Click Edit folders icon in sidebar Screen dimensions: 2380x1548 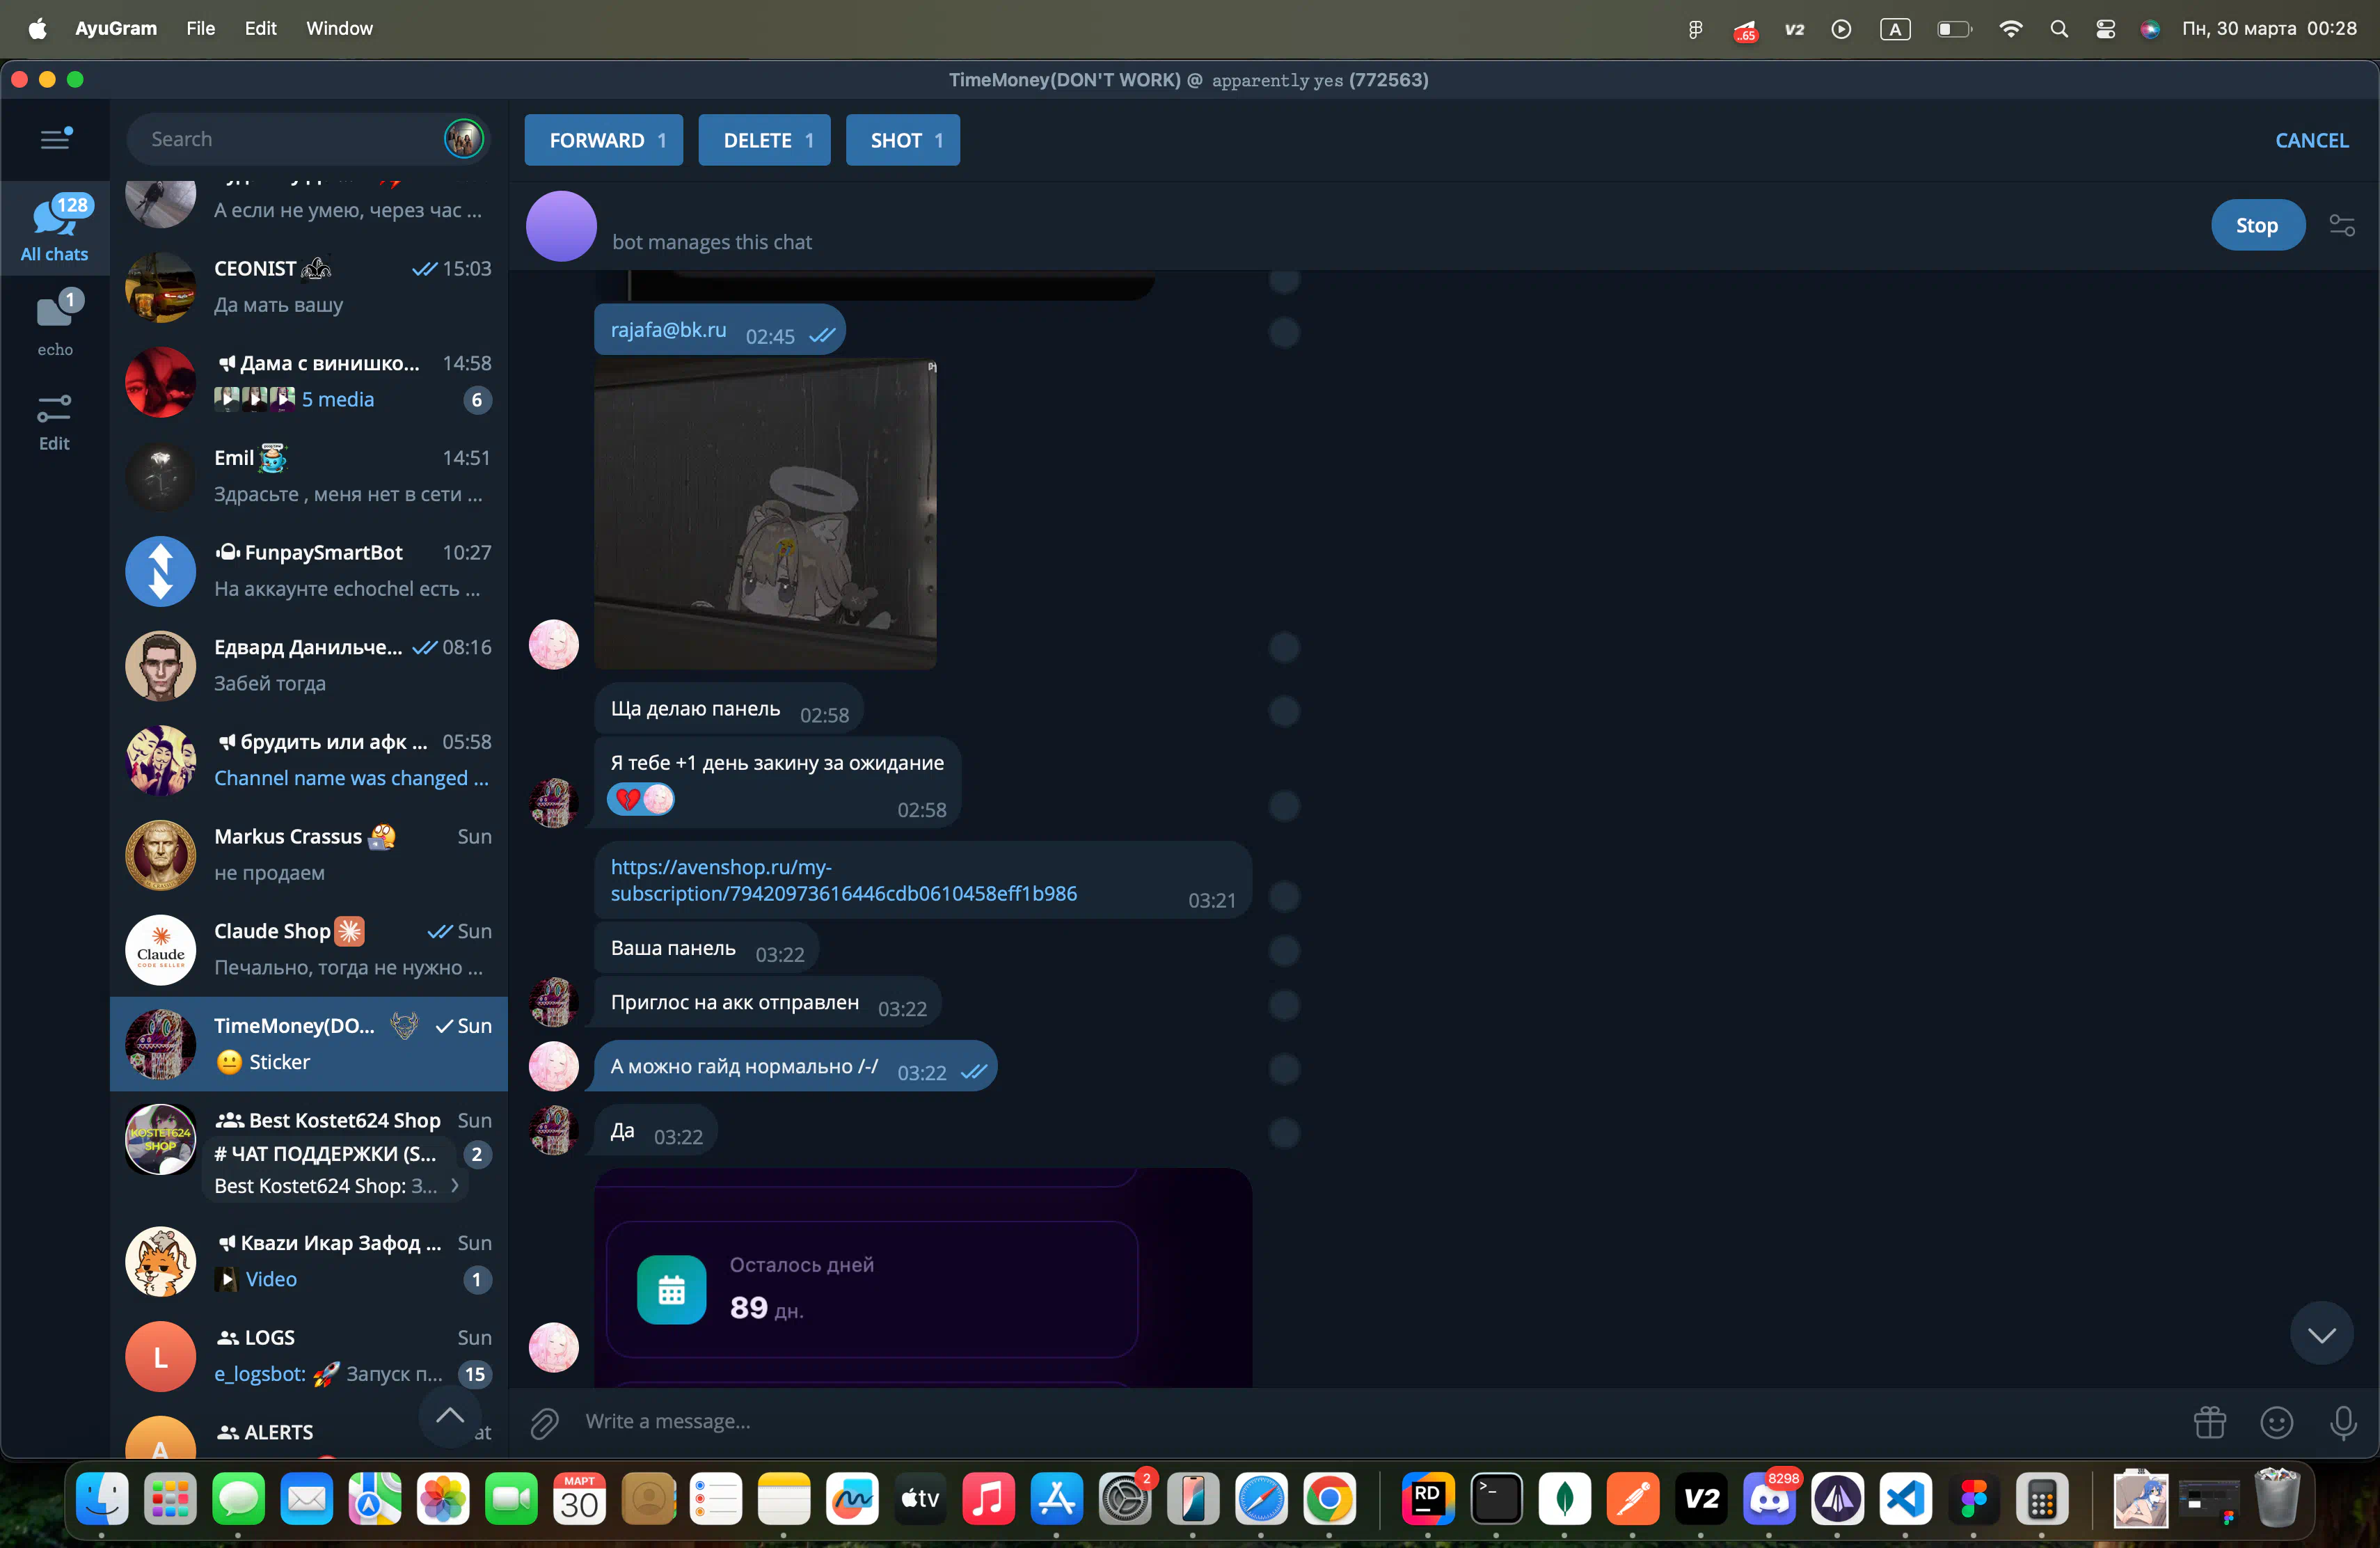tap(55, 421)
